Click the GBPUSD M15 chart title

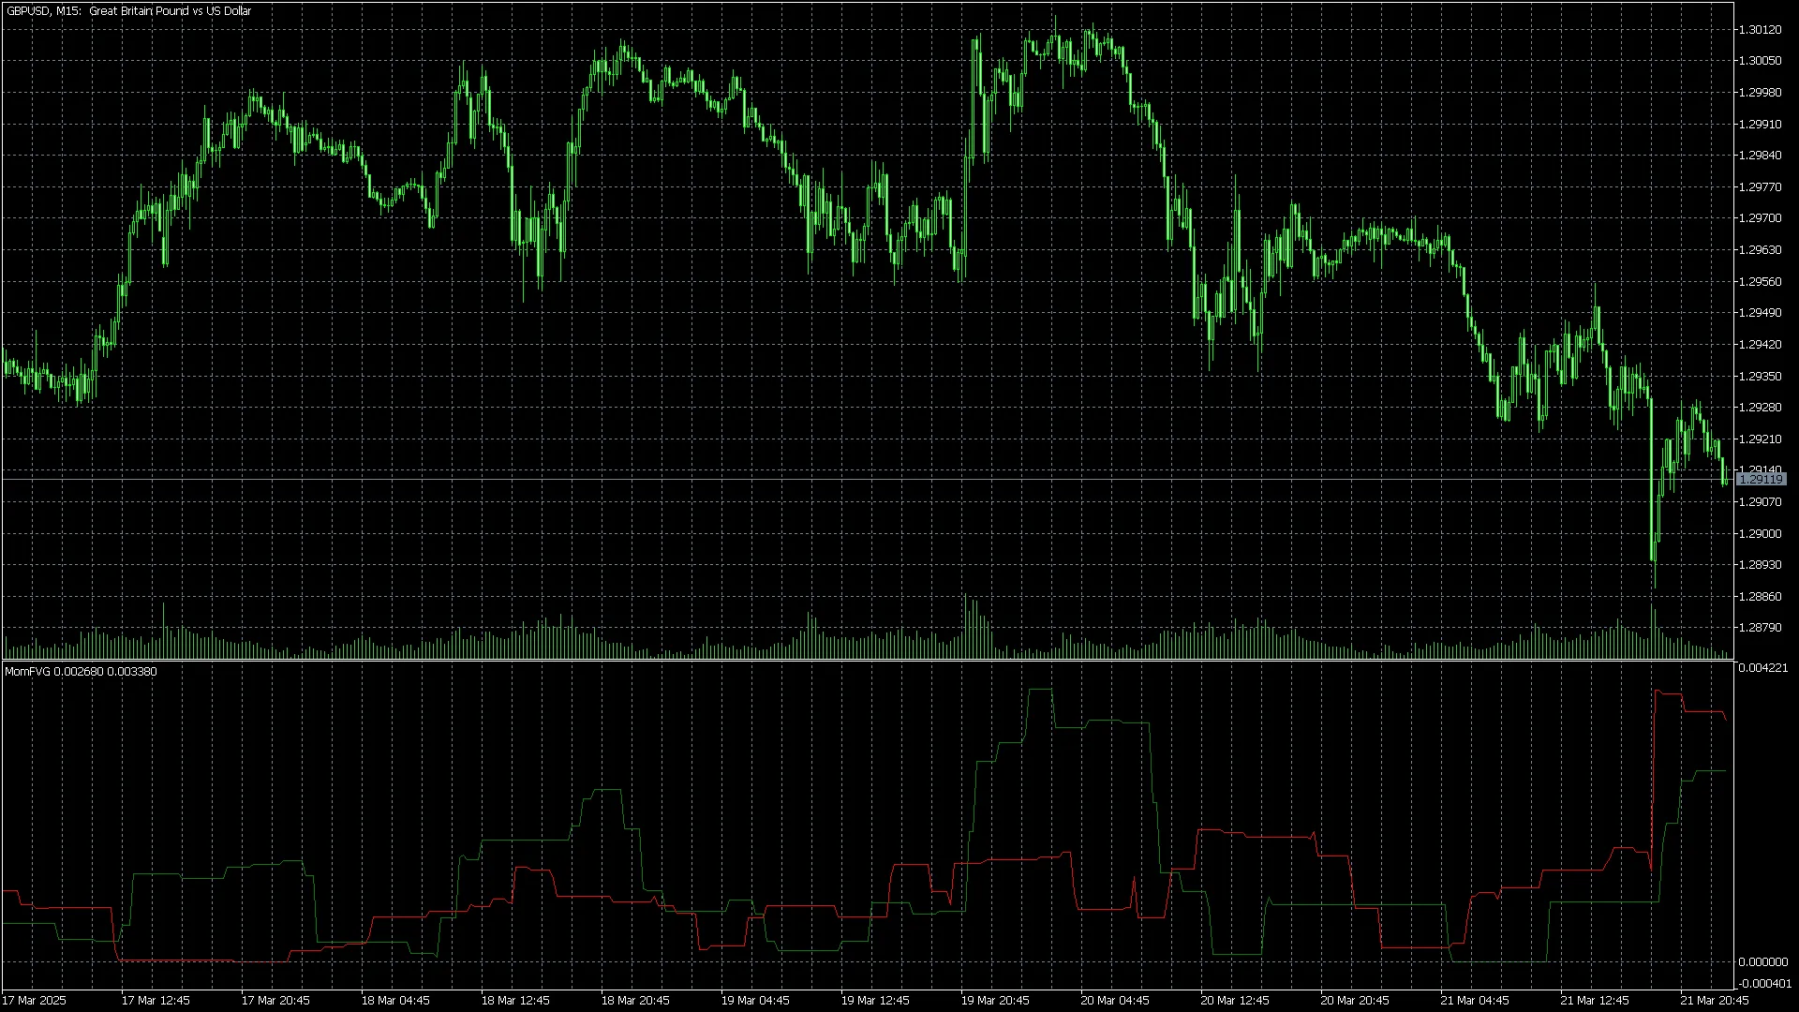click(126, 11)
